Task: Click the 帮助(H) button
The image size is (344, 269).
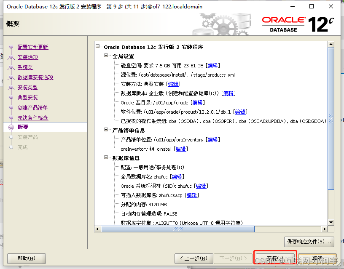Action: click(27, 258)
